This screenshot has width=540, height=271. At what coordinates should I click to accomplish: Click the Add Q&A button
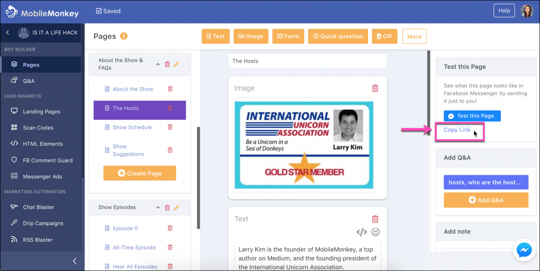[x=486, y=200]
